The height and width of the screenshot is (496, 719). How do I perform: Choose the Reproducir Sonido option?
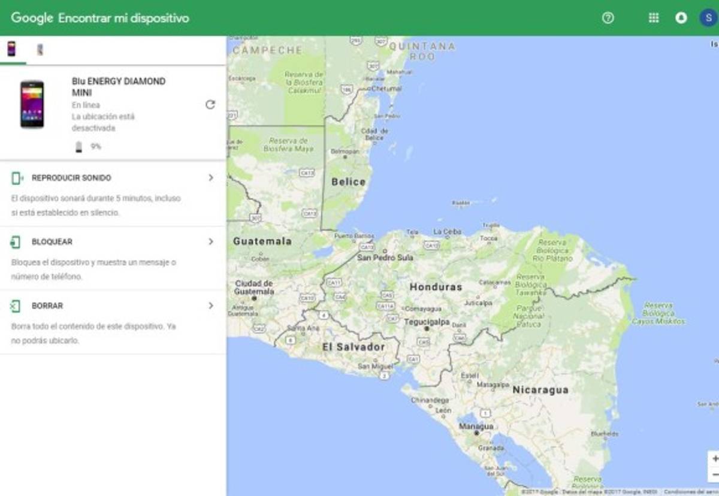69,177
